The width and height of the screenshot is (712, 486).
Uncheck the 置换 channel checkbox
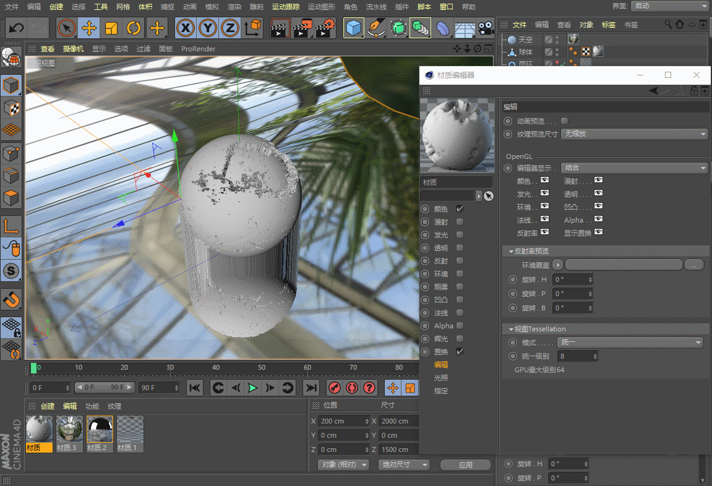[460, 352]
